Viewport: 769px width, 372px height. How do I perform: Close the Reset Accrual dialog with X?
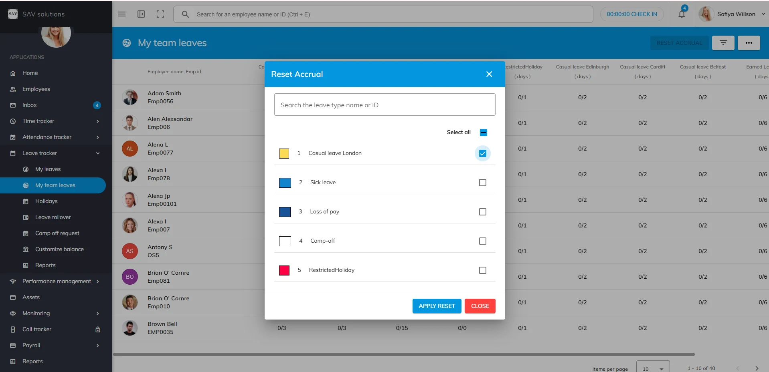(x=489, y=74)
